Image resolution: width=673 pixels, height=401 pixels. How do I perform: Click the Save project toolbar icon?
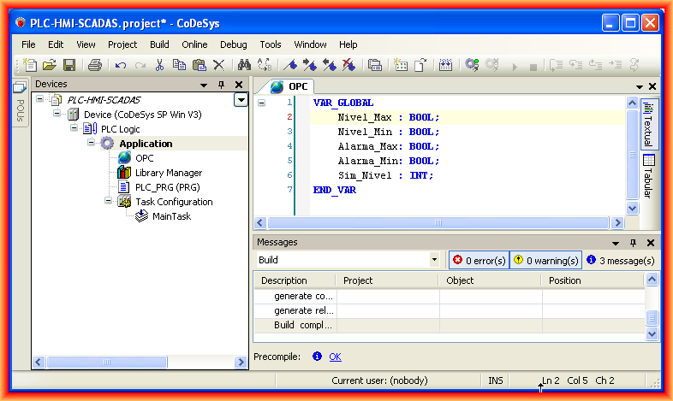(69, 65)
